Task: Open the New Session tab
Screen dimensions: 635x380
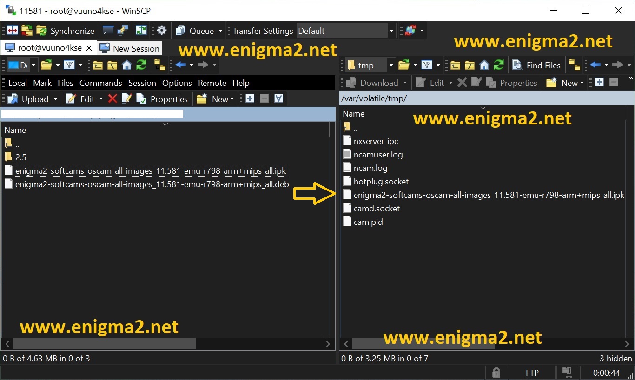Action: click(x=130, y=48)
